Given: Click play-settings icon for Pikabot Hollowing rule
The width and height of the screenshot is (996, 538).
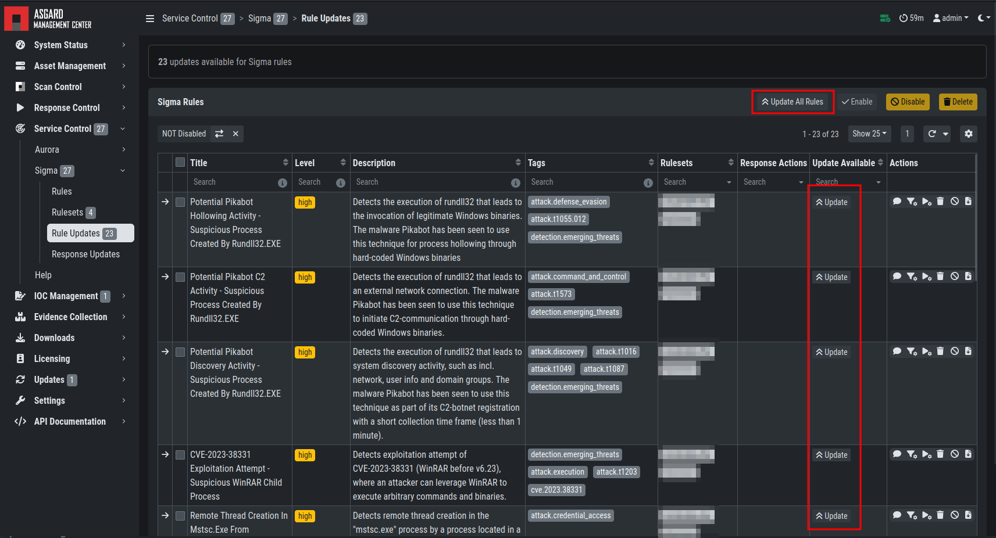Looking at the screenshot, I should tap(927, 202).
